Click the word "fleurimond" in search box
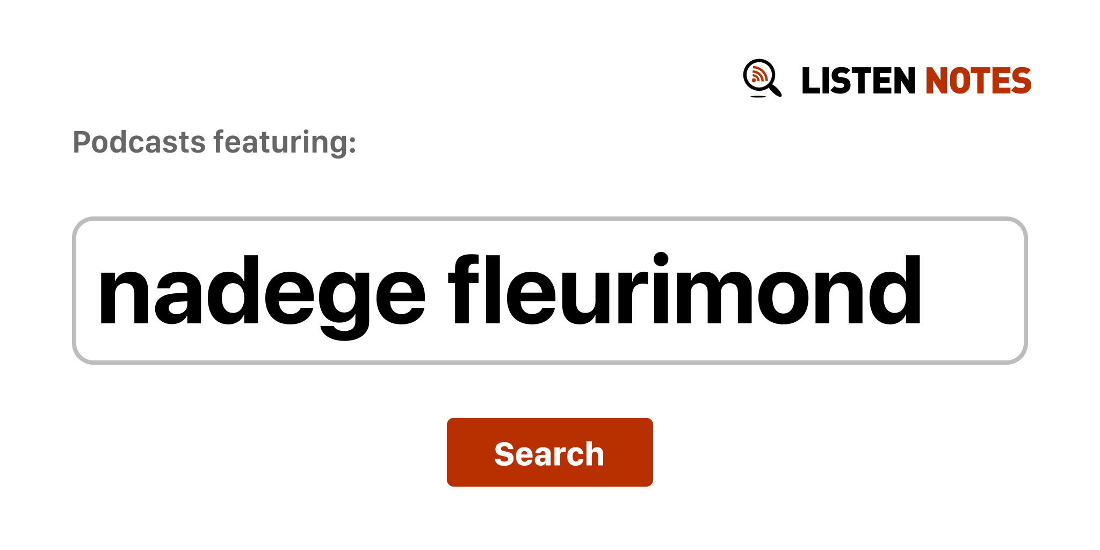Screen dimensions: 1100x550 click(685, 290)
